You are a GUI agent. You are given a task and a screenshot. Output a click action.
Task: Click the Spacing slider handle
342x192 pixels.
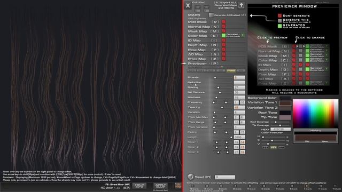[x=218, y=87]
